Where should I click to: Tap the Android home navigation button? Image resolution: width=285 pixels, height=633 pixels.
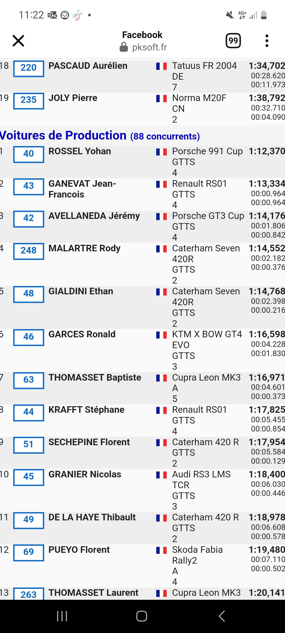pyautogui.click(x=142, y=616)
